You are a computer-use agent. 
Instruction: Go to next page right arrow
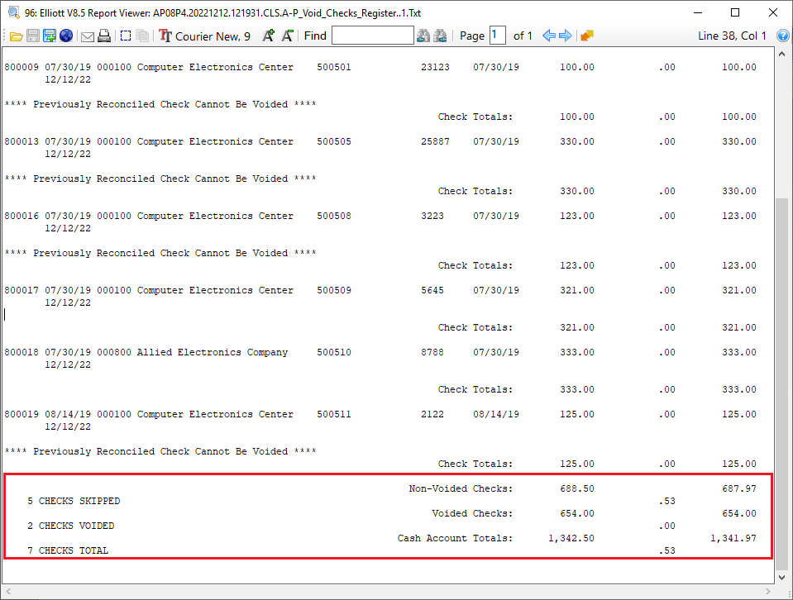point(566,36)
